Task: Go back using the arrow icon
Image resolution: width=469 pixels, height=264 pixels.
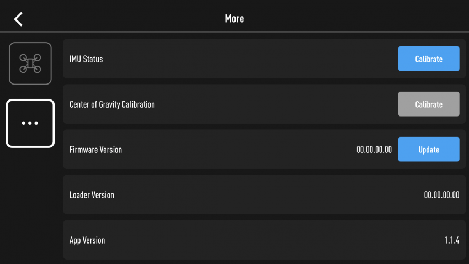Action: point(18,19)
